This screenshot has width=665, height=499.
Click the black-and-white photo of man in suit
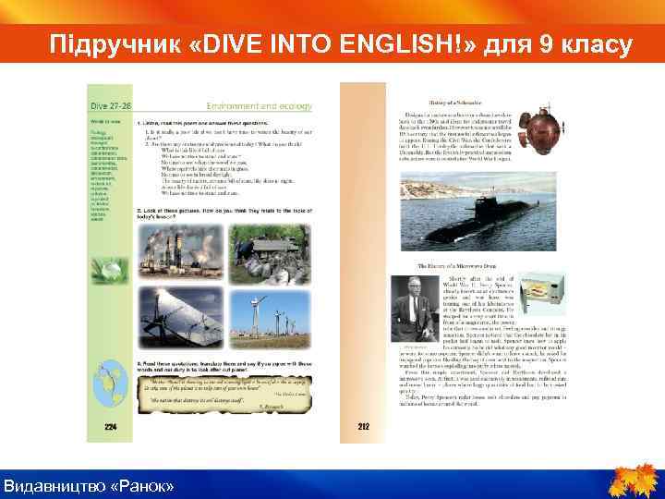[x=416, y=309]
